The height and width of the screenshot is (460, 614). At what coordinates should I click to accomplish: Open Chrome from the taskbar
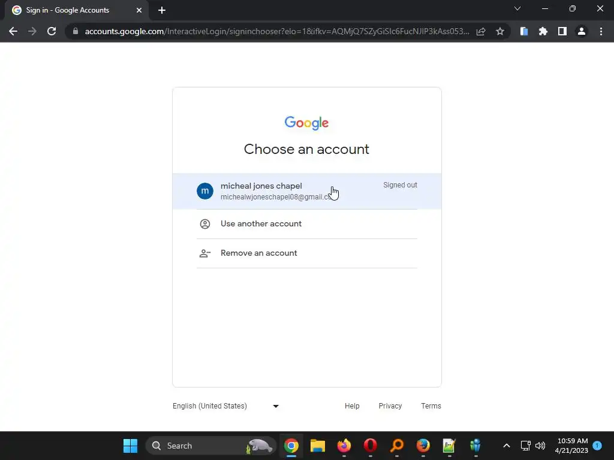[x=291, y=446]
